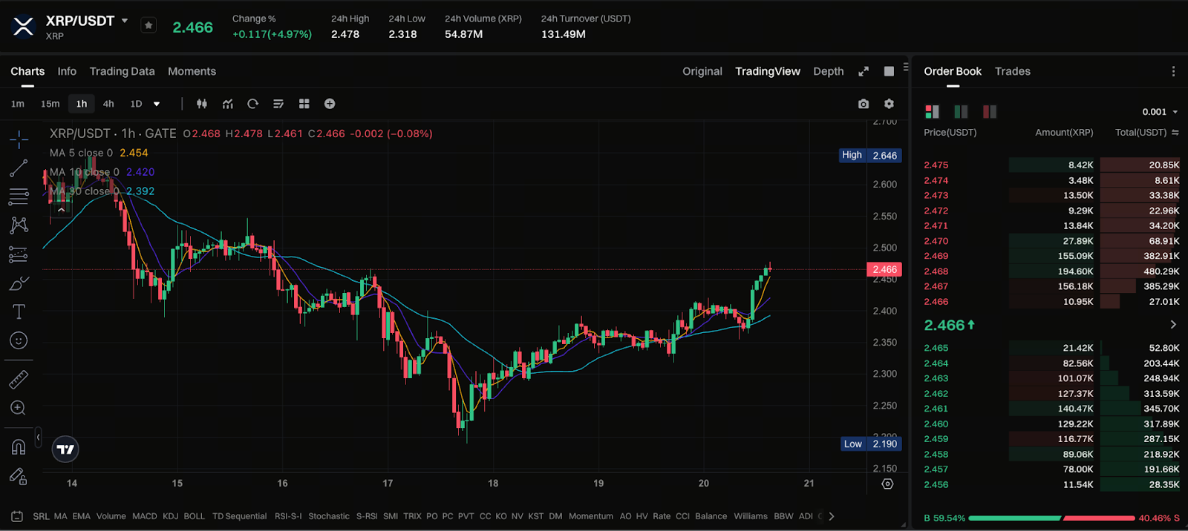Viewport: 1188px width, 531px height.
Task: Open chart scale settings icon at bottom right
Action: 887,484
